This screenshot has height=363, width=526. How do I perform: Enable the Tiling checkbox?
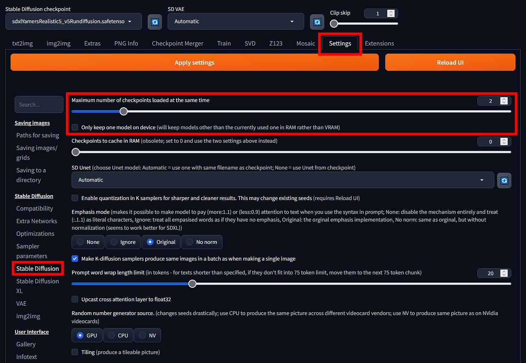click(75, 352)
